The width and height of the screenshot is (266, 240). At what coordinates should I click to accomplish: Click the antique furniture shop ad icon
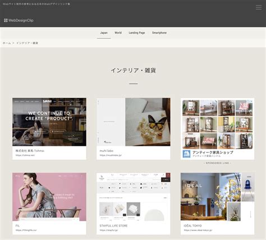pos(186,154)
